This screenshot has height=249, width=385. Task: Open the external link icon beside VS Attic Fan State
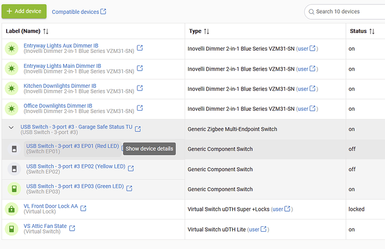(x=72, y=228)
